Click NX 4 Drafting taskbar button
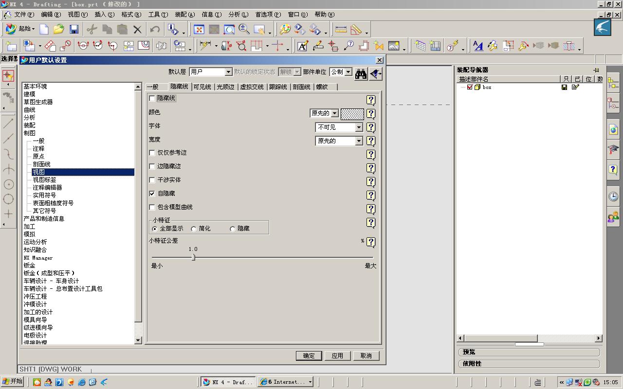The image size is (623, 389). [x=228, y=382]
